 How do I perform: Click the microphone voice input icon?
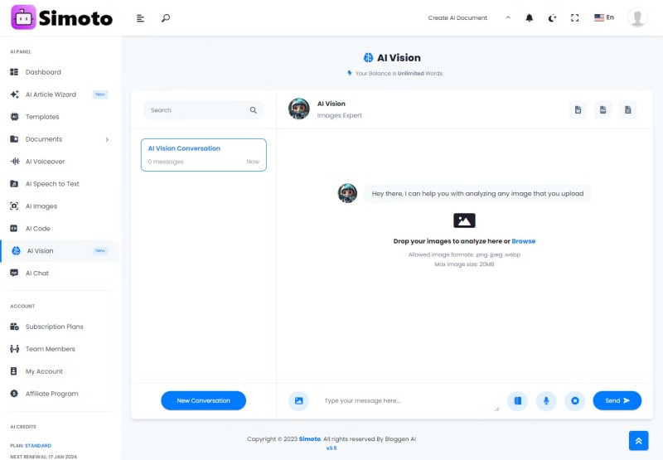546,401
